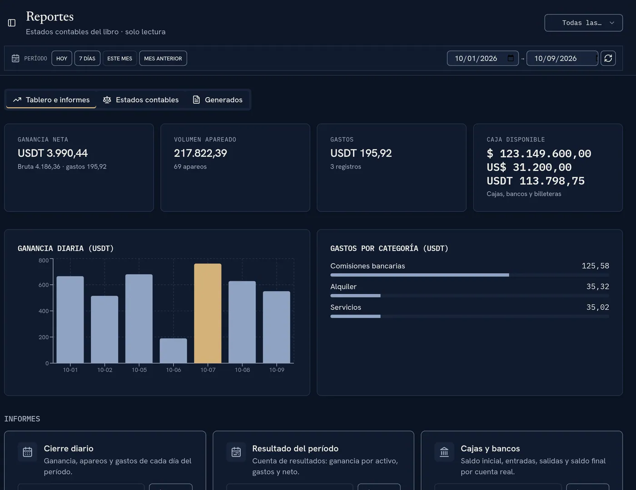This screenshot has height=490, width=636.
Task: Click the 'Reportes' page title
Action: click(x=50, y=16)
